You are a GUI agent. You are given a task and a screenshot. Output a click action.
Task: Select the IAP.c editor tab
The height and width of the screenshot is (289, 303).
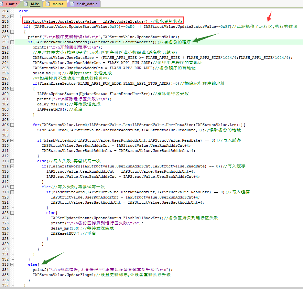click(35, 4)
